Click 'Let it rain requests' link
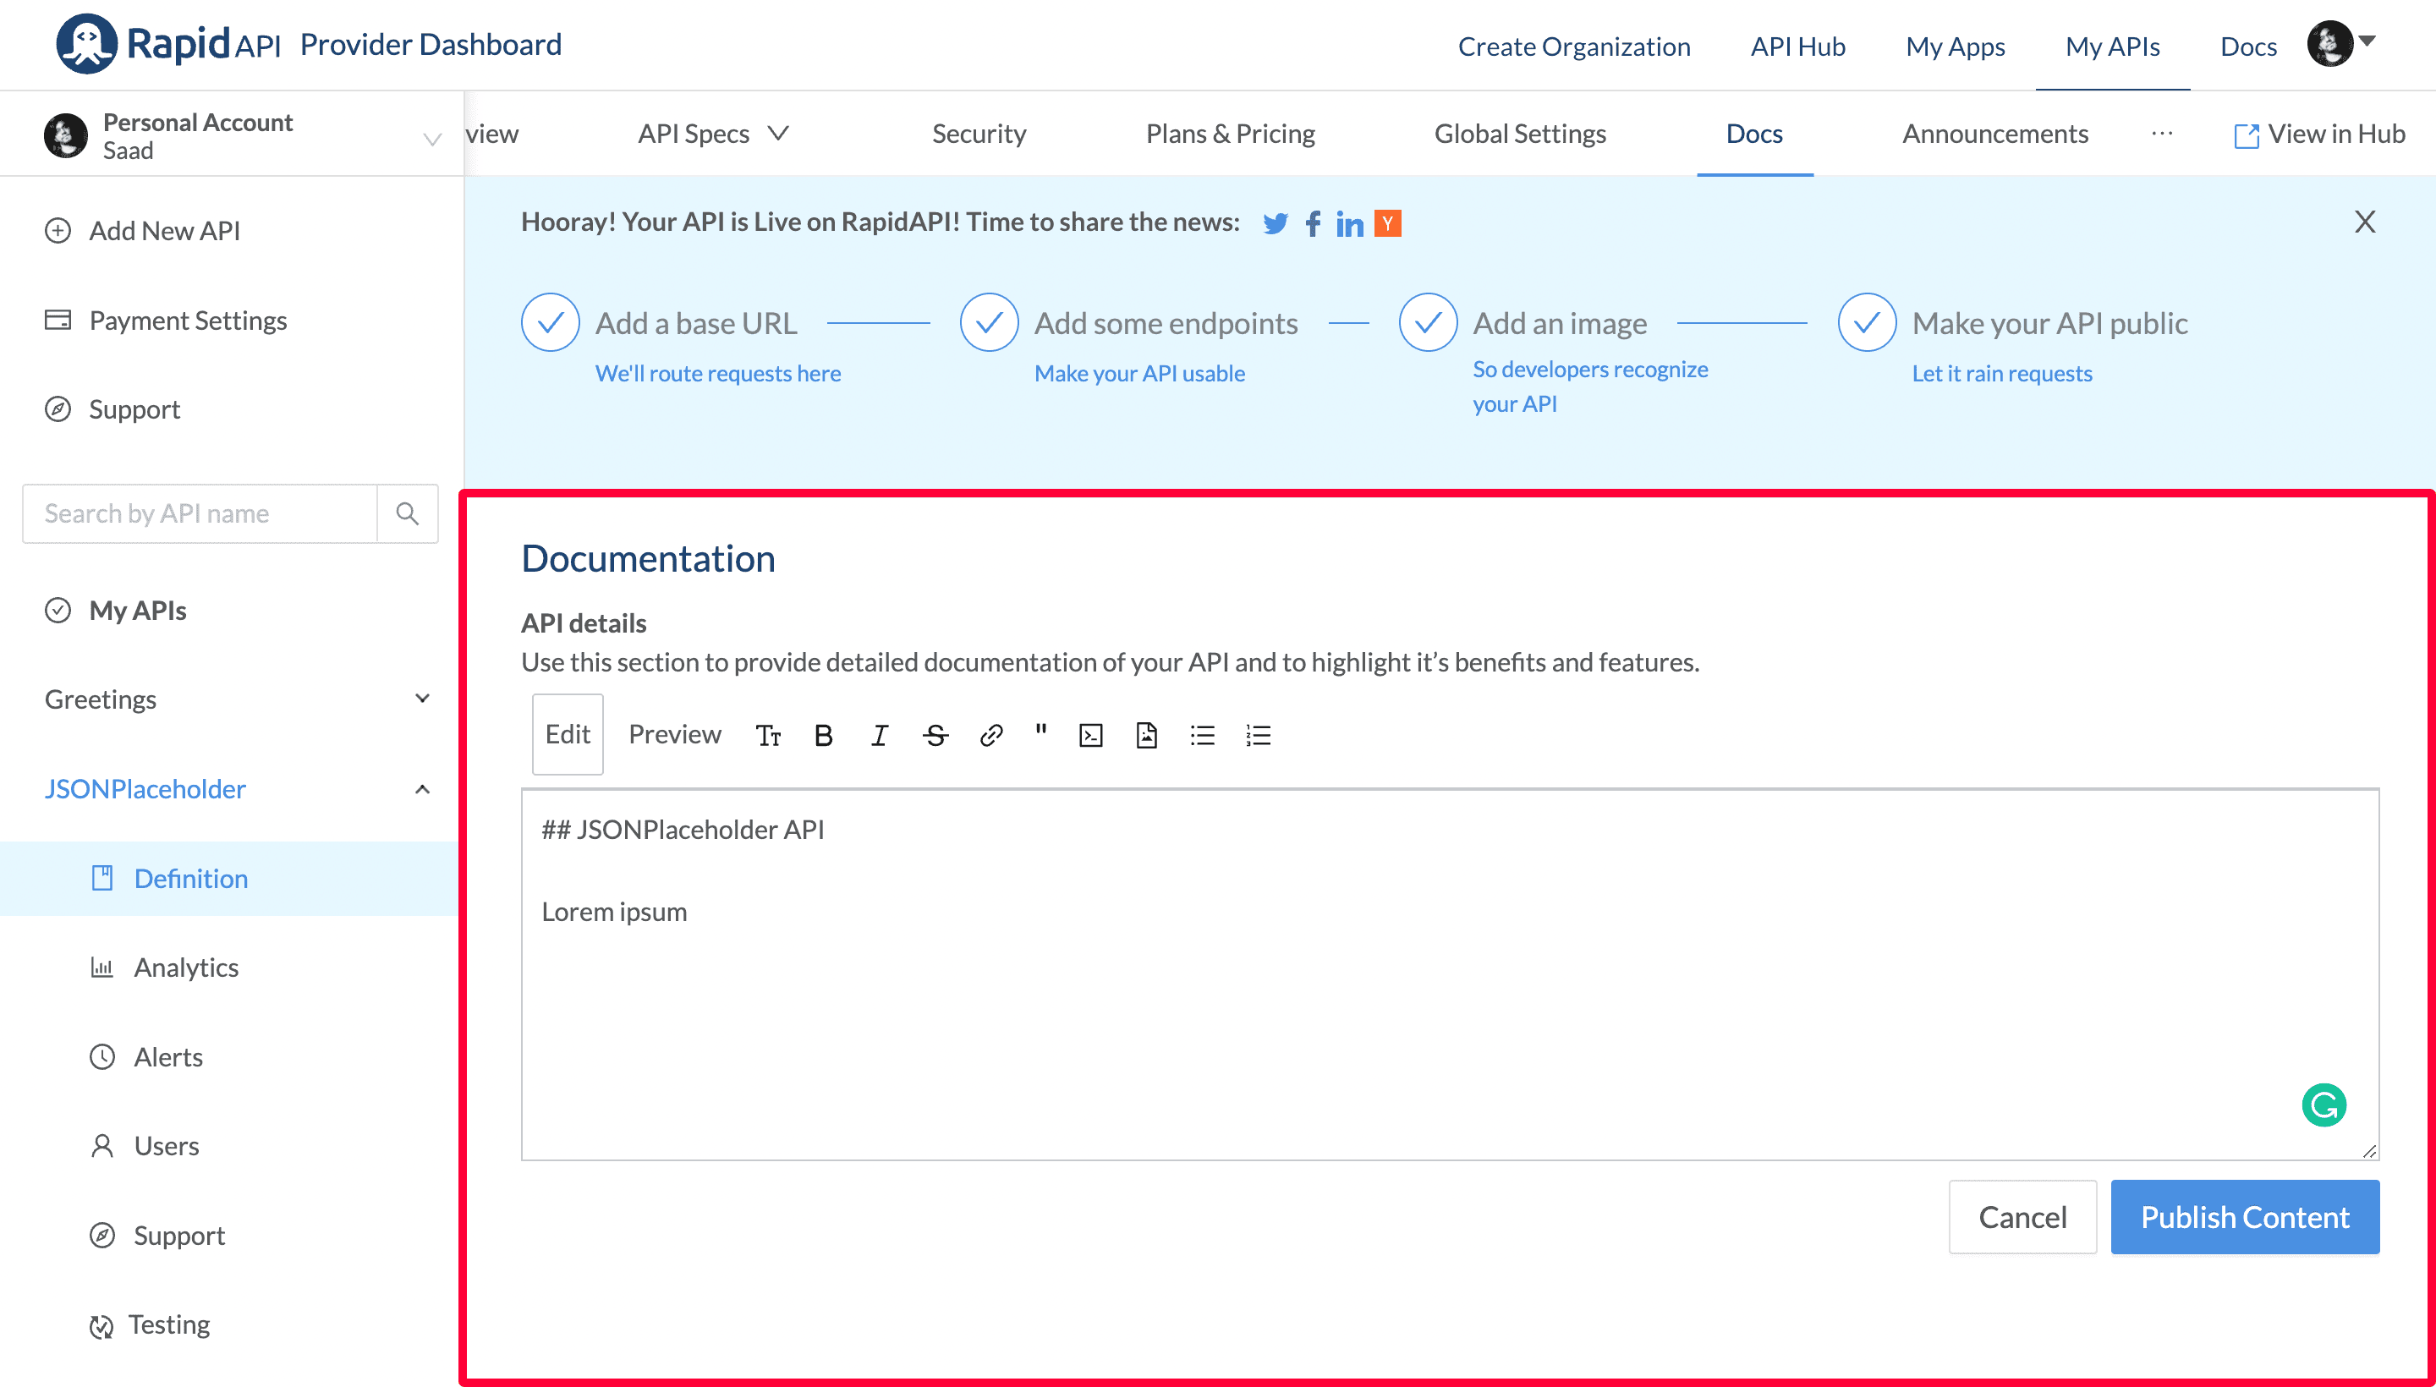Image resolution: width=2436 pixels, height=1387 pixels. [2001, 374]
